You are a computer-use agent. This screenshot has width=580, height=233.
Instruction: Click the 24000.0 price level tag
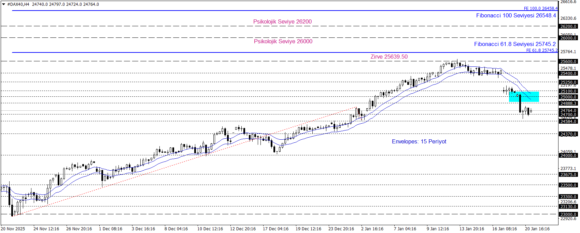[x=568, y=155]
